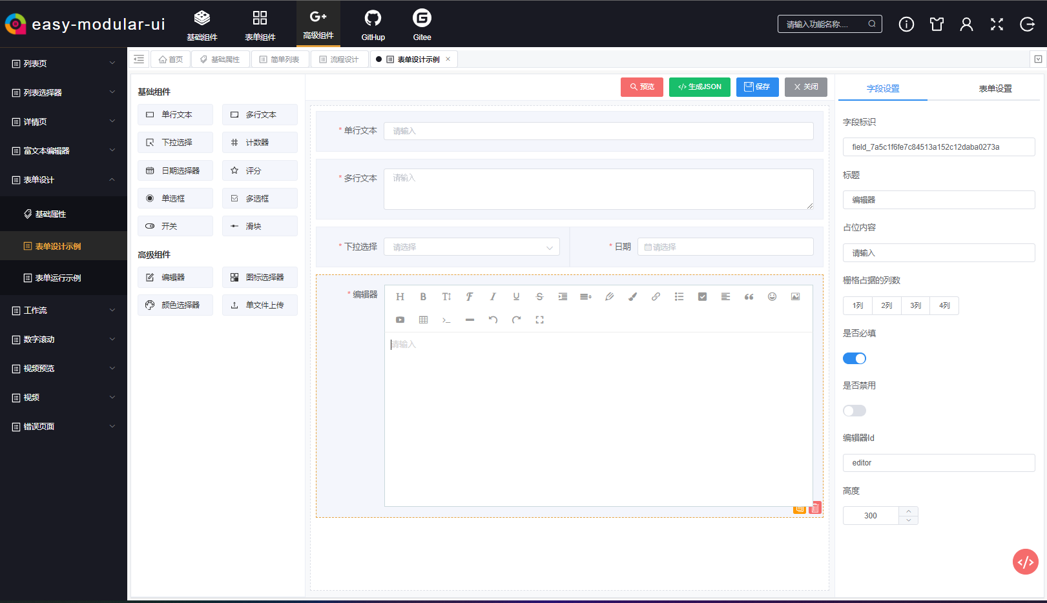Image resolution: width=1047 pixels, height=603 pixels.
Task: Delete the 编辑器 field via the trash icon
Action: pyautogui.click(x=814, y=508)
